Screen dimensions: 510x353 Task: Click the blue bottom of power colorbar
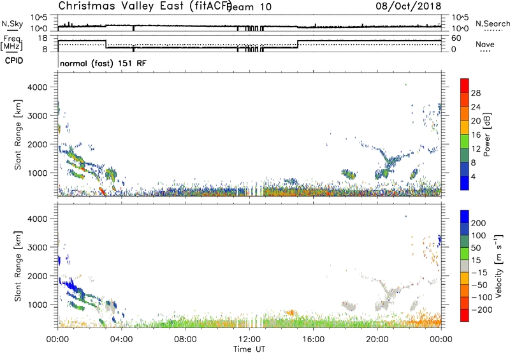point(465,183)
